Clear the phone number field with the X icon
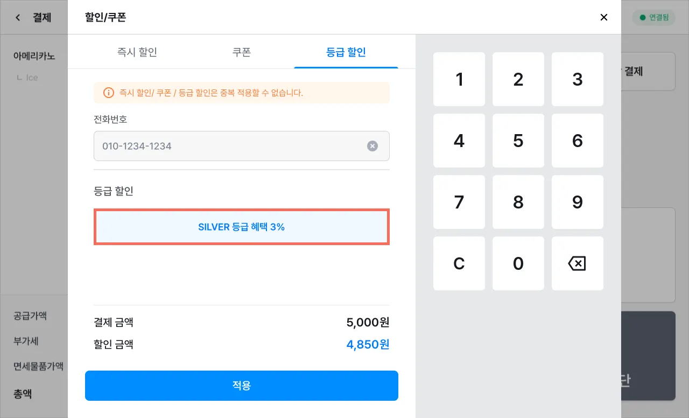 click(372, 146)
